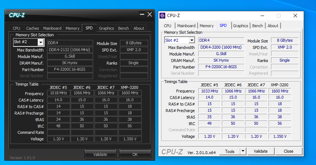
Task: Click DDR4-2132 (1066 MHz) Max Bandwidth field
Action: tap(70, 50)
